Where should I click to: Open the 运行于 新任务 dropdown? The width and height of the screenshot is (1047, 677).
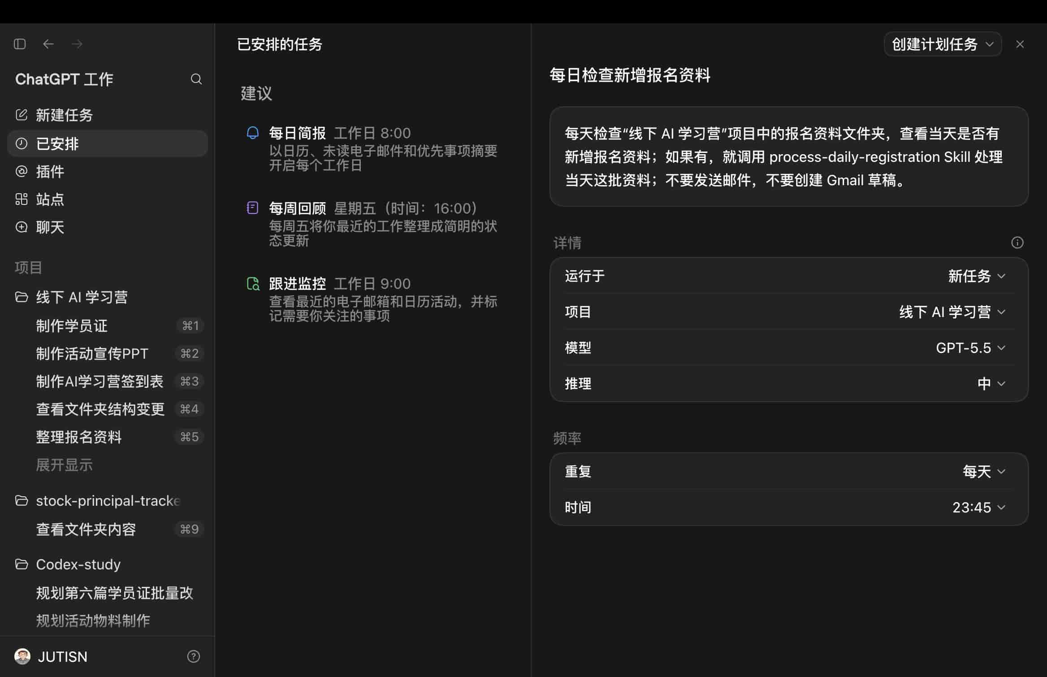click(x=977, y=276)
